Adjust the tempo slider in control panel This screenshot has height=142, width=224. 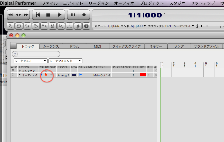(x=208, y=26)
